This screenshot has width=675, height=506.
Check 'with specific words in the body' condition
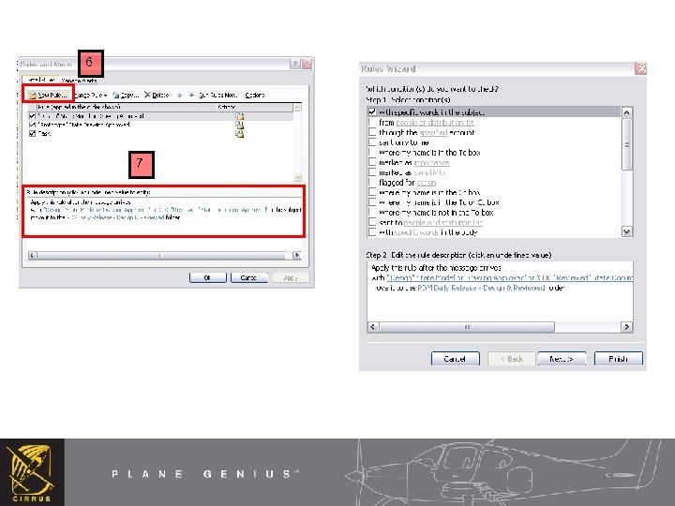pos(372,232)
